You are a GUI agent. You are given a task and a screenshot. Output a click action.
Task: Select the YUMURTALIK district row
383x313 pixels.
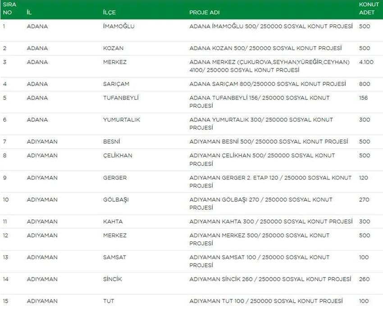191,124
